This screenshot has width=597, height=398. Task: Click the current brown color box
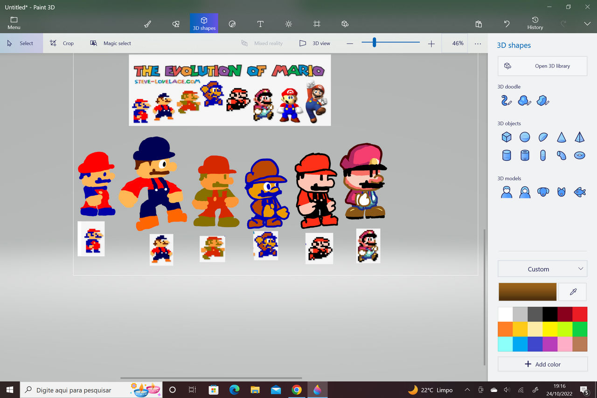pos(528,292)
